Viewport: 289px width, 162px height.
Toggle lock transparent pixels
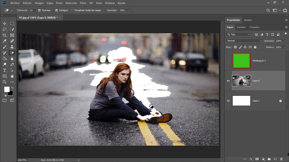tap(235, 47)
